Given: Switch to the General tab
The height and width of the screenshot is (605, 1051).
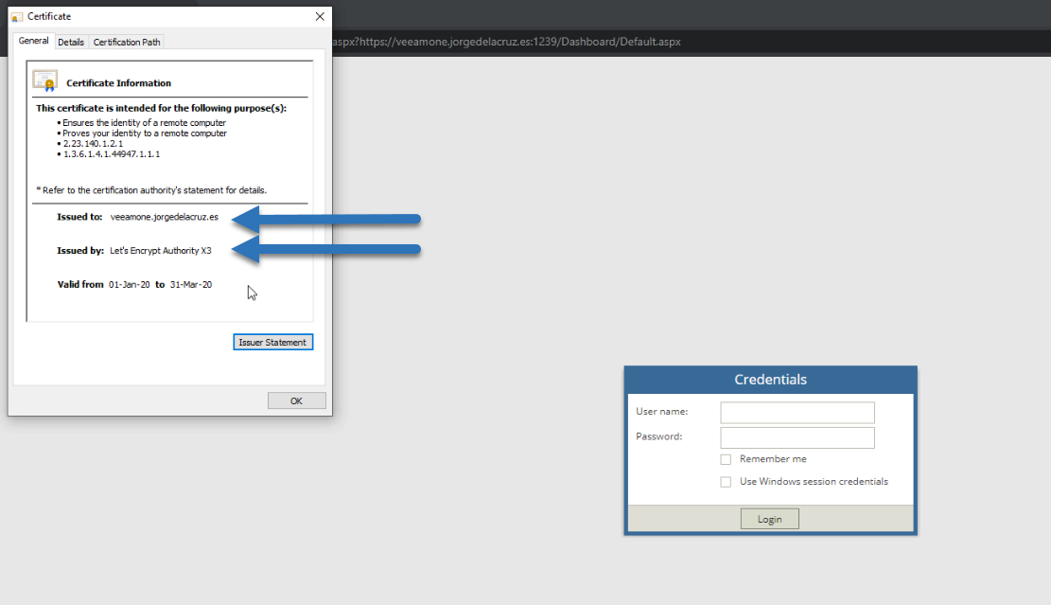Looking at the screenshot, I should [x=33, y=41].
